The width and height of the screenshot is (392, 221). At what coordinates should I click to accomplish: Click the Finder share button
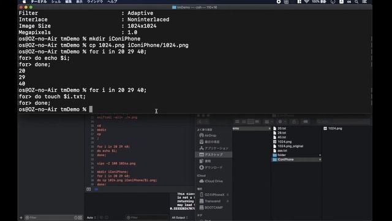coord(294,122)
